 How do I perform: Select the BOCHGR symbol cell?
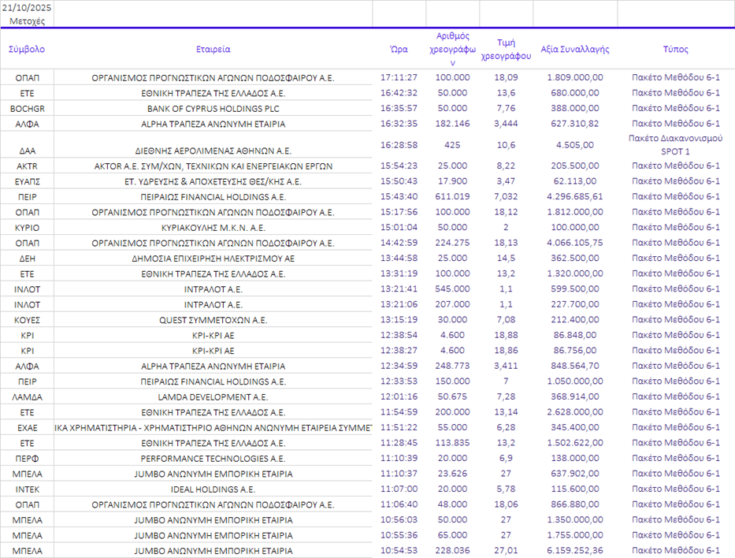[x=27, y=108]
